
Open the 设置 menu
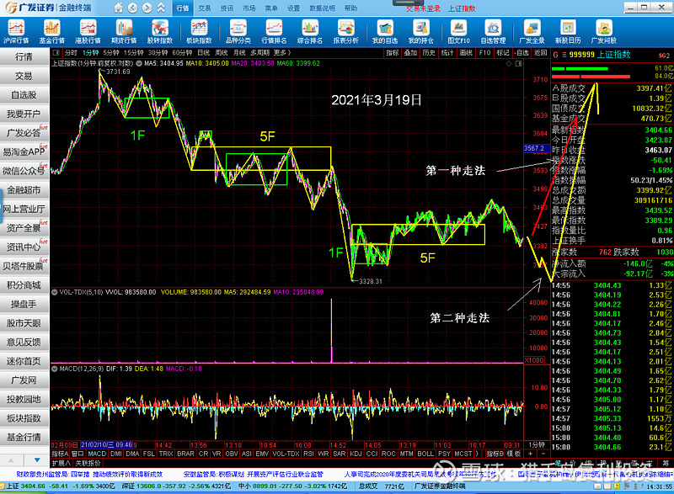click(293, 8)
